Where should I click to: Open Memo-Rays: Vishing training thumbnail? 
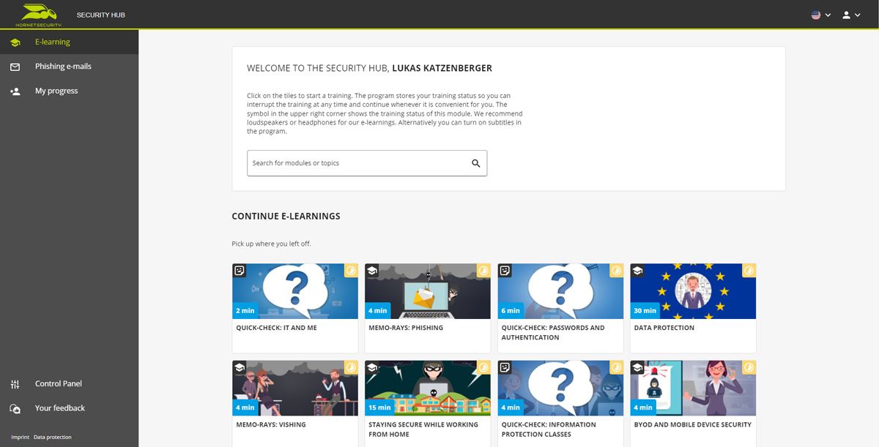tap(295, 388)
